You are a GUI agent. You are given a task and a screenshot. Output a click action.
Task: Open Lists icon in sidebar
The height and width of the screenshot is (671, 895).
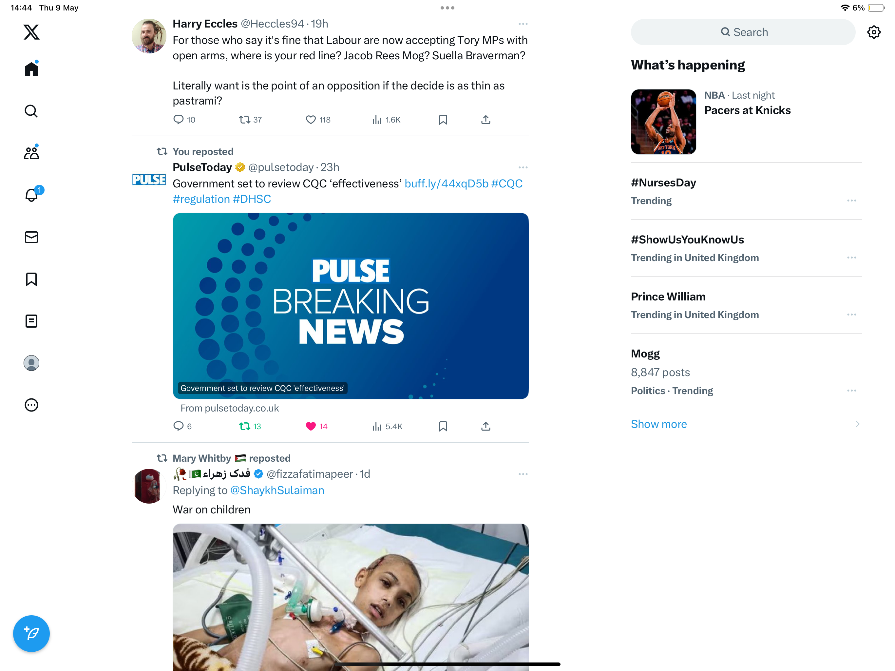pyautogui.click(x=31, y=321)
